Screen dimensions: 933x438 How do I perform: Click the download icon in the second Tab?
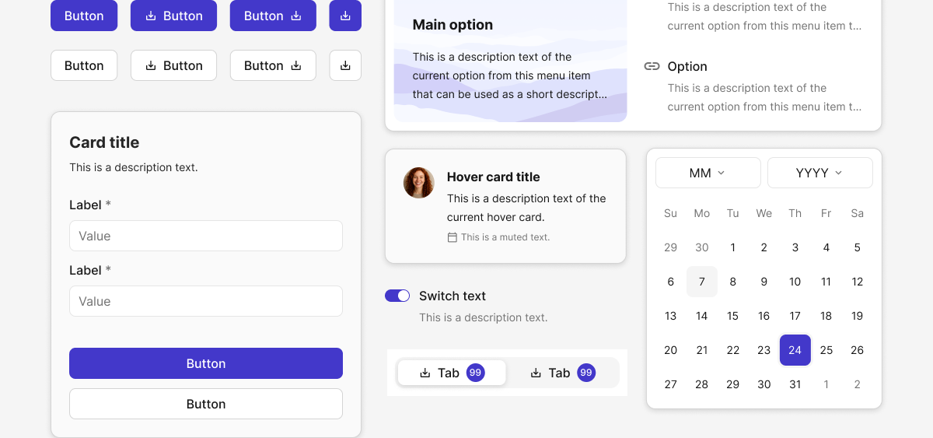point(536,373)
